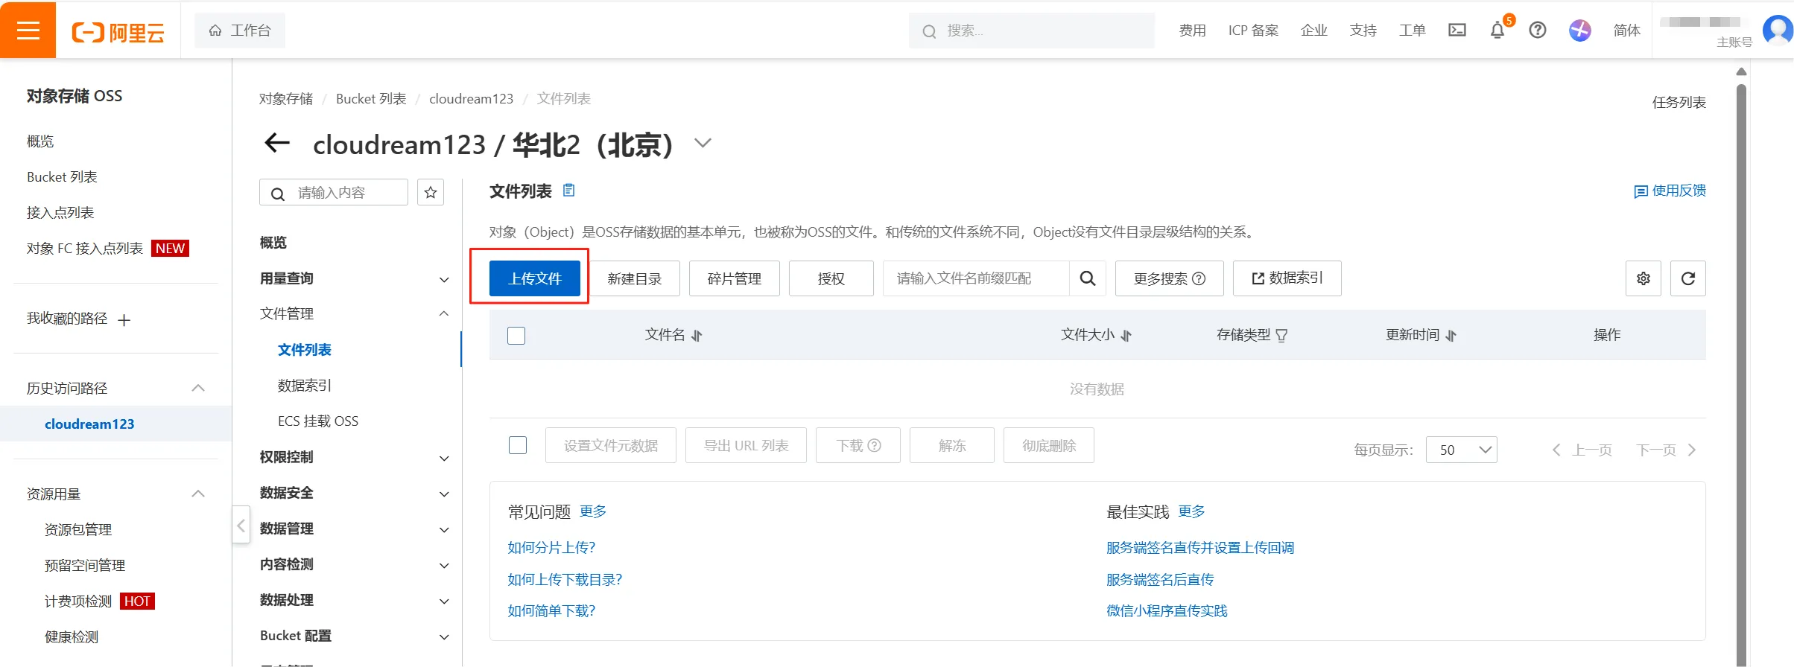Select ECS 挂载 OSS item

tap(318, 421)
